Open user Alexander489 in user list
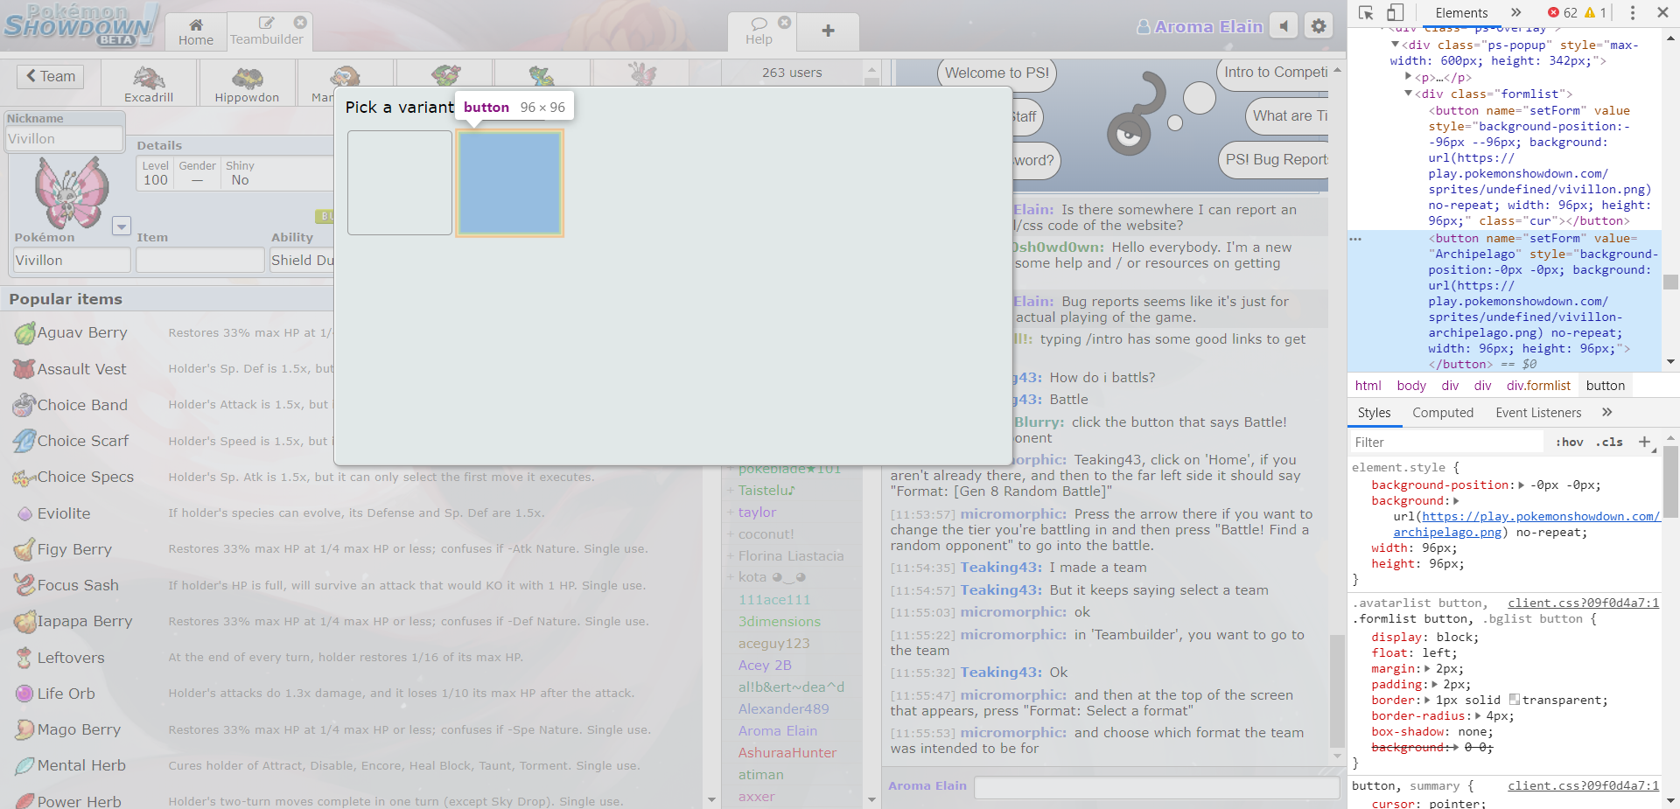1680x809 pixels. [x=783, y=709]
